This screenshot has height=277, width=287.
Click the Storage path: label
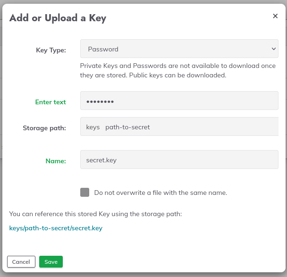point(44,128)
